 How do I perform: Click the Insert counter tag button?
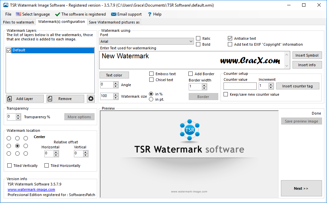[297, 86]
